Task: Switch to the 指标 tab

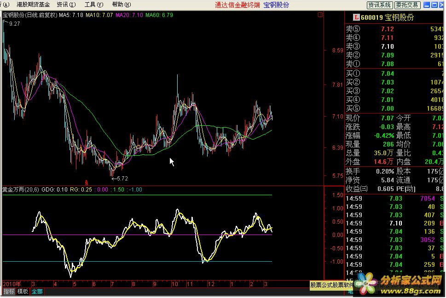Action: (x=9, y=292)
